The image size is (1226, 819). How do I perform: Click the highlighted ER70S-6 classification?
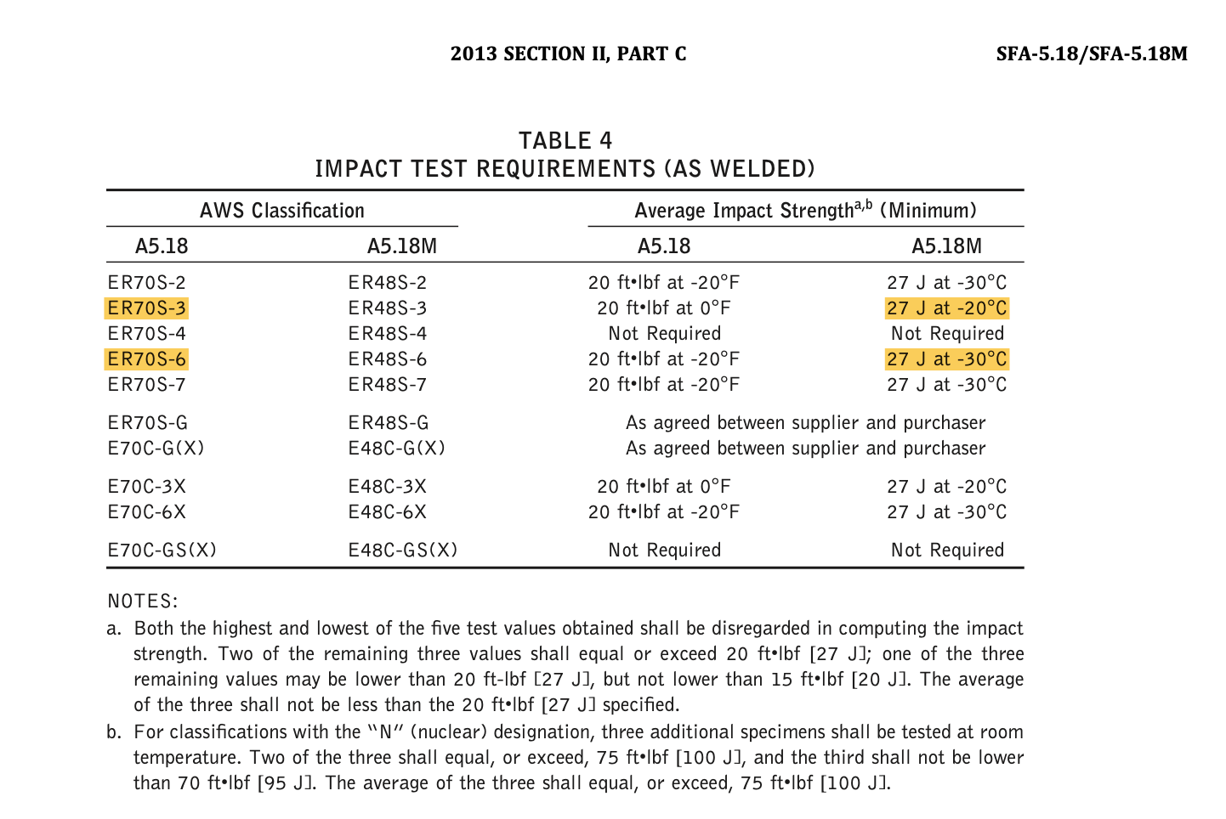pyautogui.click(x=147, y=359)
